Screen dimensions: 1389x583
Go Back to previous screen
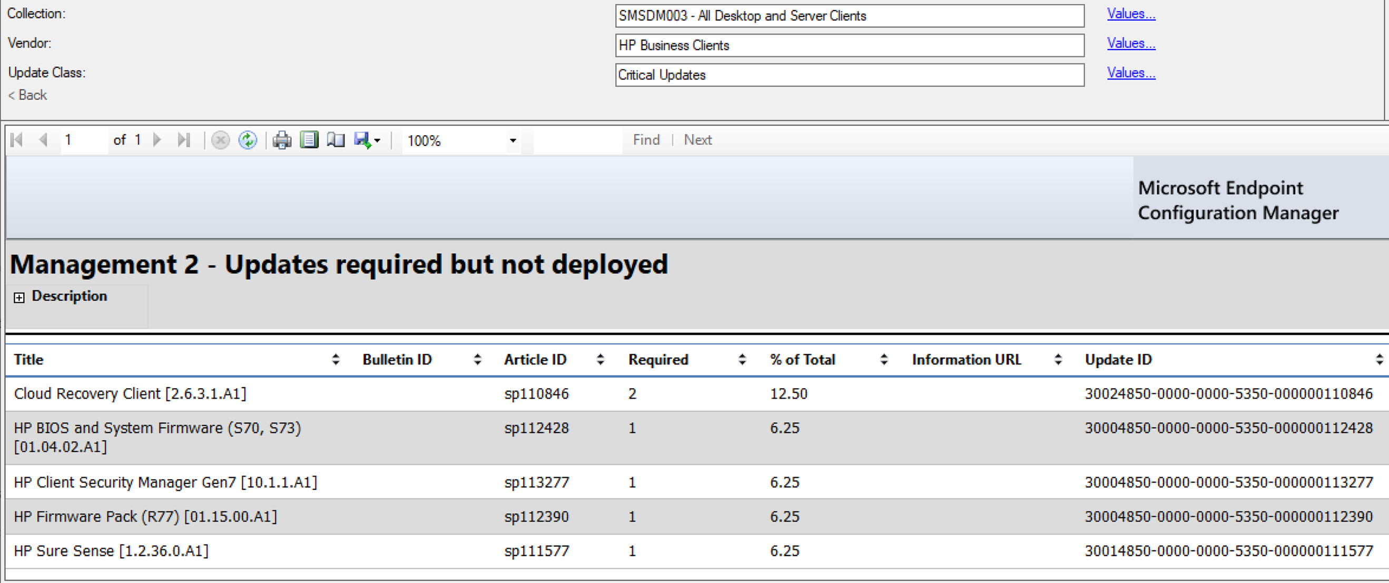coord(27,95)
